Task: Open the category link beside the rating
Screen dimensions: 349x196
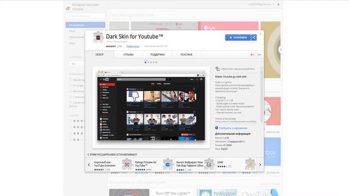Action: pos(133,46)
